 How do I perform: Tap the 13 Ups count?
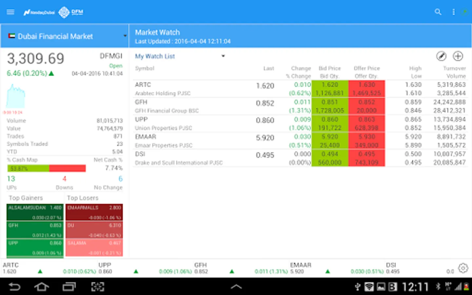click(x=11, y=179)
